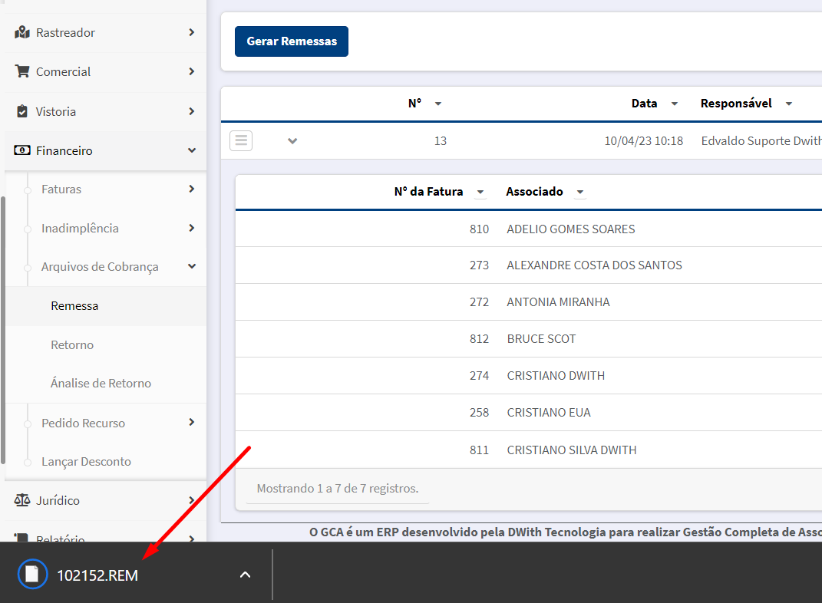The width and height of the screenshot is (822, 603).
Task: Click ANTONIA MIRANHA row
Action: click(x=528, y=302)
